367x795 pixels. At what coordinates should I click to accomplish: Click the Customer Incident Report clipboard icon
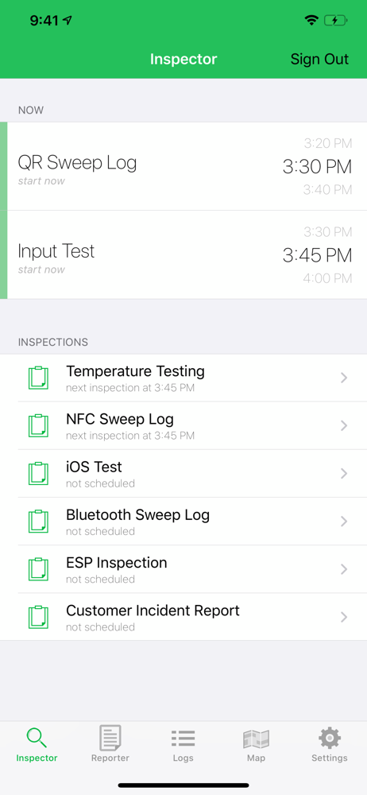coord(38,617)
